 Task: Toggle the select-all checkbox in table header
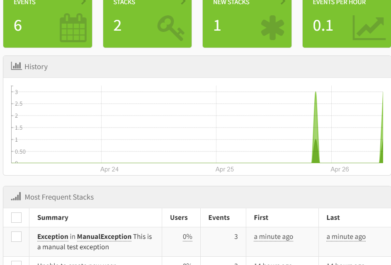coord(16,217)
